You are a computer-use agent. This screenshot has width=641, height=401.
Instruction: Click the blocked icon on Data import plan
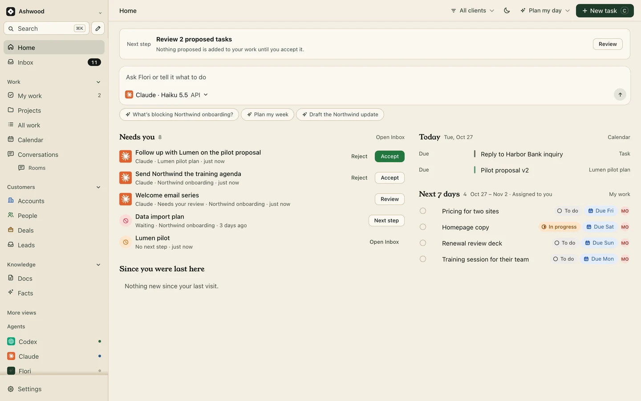126,221
